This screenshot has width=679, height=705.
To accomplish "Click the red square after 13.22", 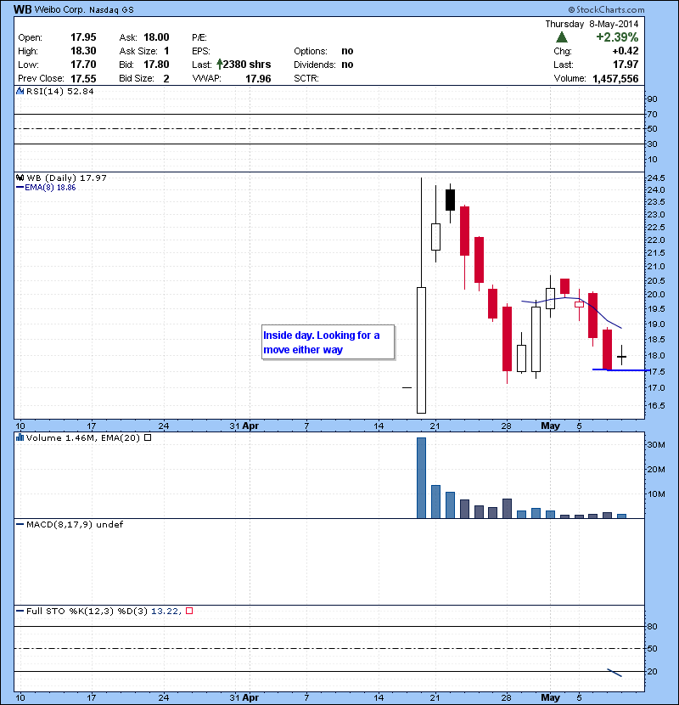I will pyautogui.click(x=189, y=611).
